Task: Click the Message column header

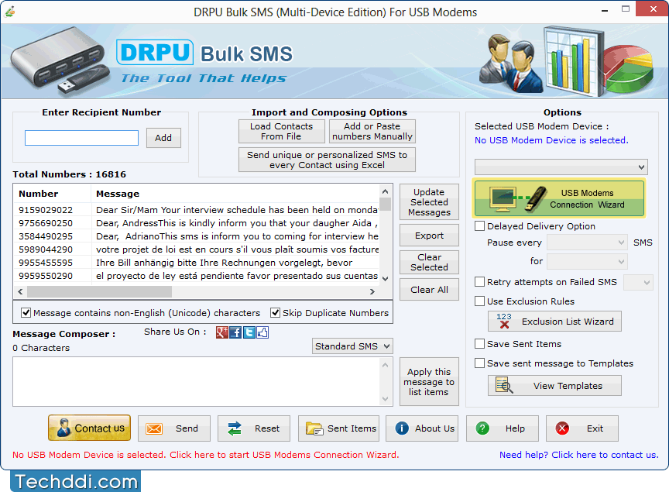Action: [x=235, y=194]
